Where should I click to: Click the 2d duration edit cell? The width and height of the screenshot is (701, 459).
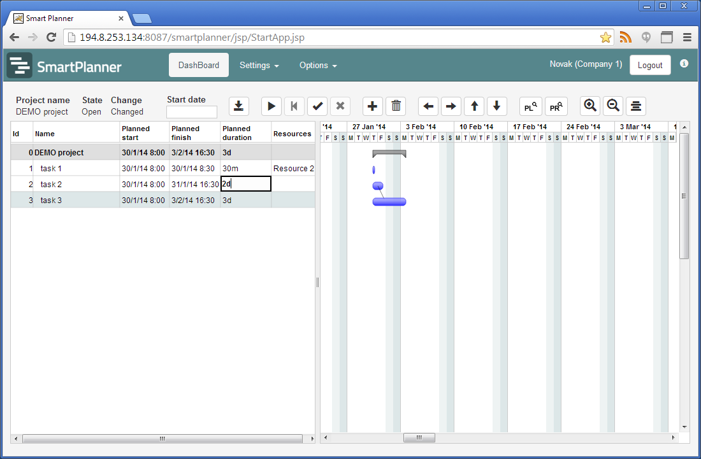pos(246,184)
